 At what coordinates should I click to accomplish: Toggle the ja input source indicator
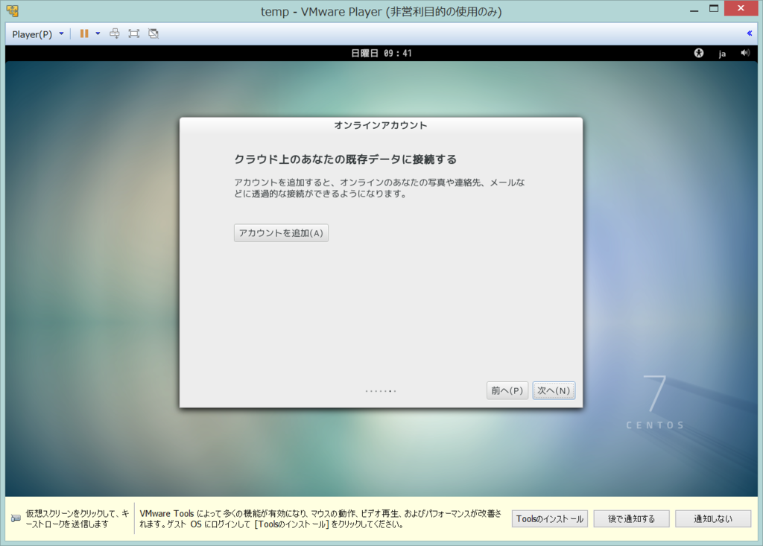pyautogui.click(x=721, y=53)
